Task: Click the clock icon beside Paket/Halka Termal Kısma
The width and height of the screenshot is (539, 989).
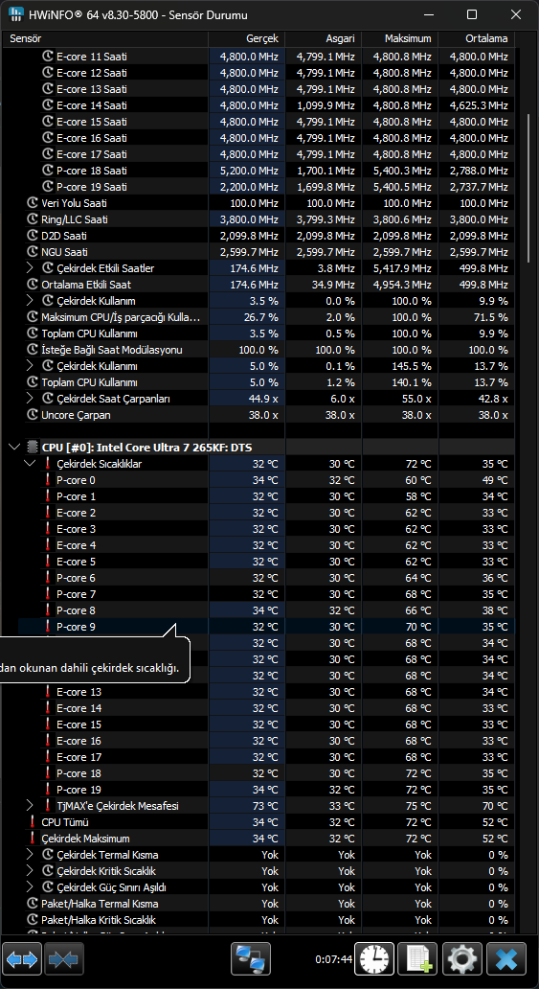Action: 33,904
